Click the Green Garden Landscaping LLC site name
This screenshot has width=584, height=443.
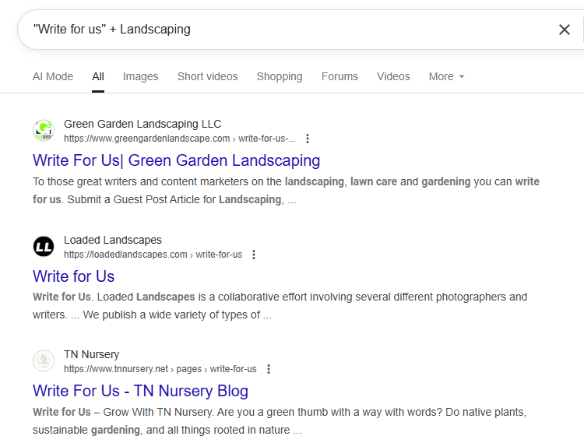142,124
